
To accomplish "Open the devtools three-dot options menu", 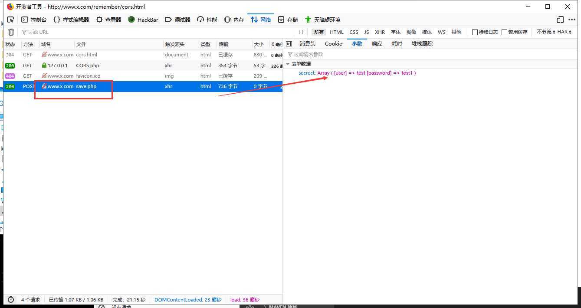I will coord(572,20).
